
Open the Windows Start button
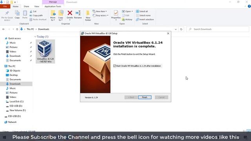tap(4, 137)
